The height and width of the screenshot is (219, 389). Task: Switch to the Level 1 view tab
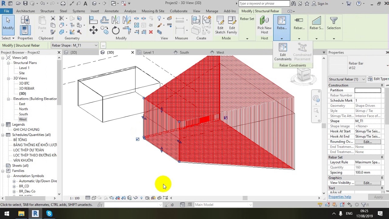(149, 52)
